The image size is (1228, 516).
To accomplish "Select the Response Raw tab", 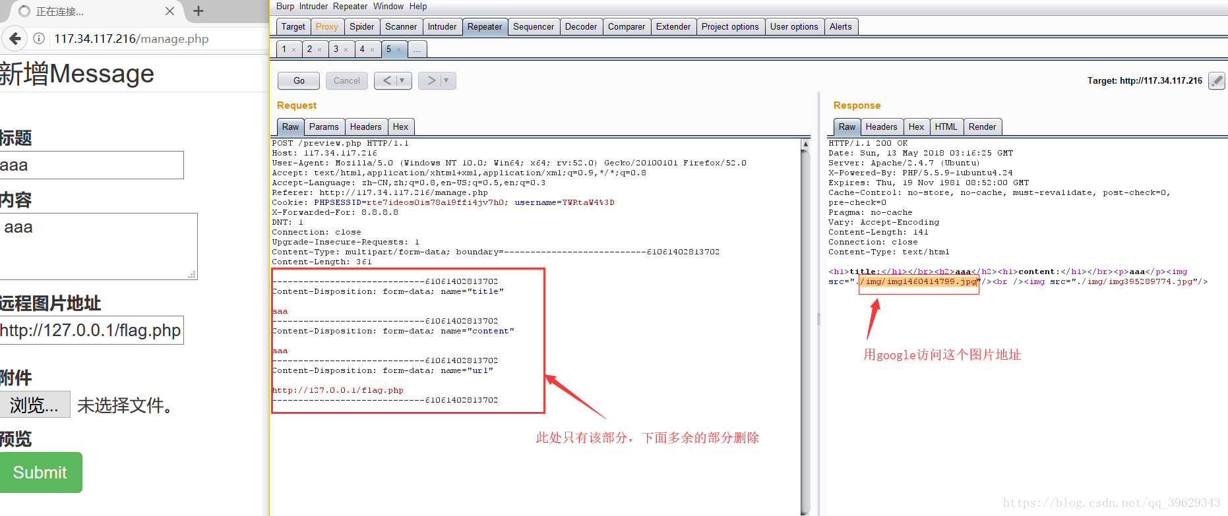I will point(847,127).
